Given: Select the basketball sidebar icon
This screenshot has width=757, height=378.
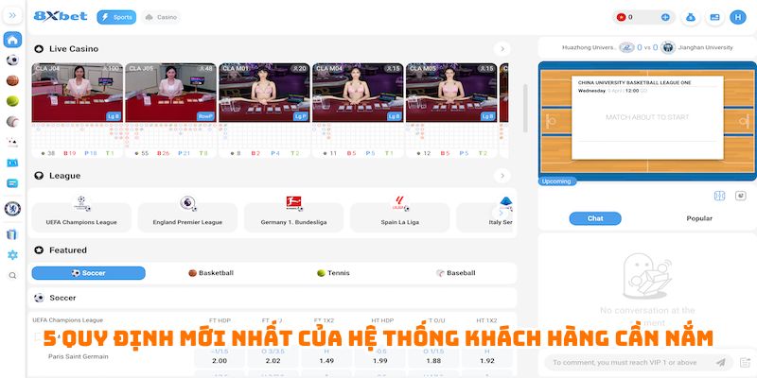Looking at the screenshot, I should click(x=12, y=80).
